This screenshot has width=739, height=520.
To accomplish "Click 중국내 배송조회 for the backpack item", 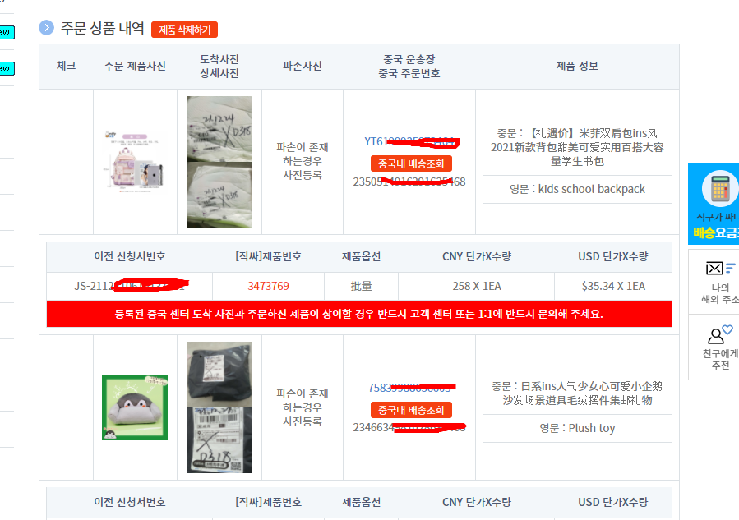I will click(411, 163).
